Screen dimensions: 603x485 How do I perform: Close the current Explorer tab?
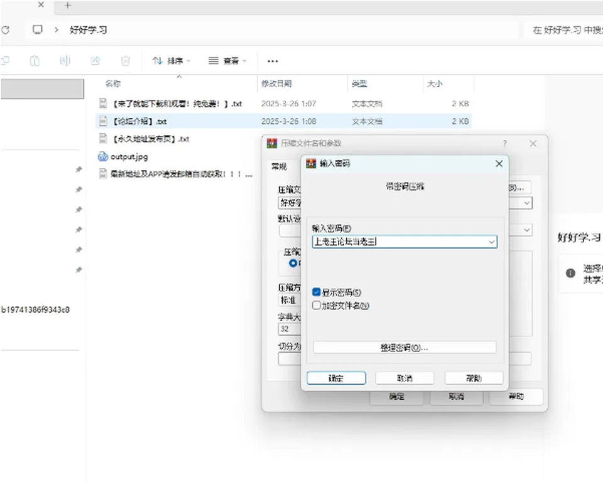pyautogui.click(x=41, y=5)
